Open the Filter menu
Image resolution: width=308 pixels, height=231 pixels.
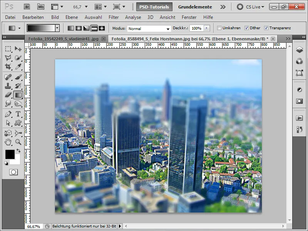tap(114, 17)
